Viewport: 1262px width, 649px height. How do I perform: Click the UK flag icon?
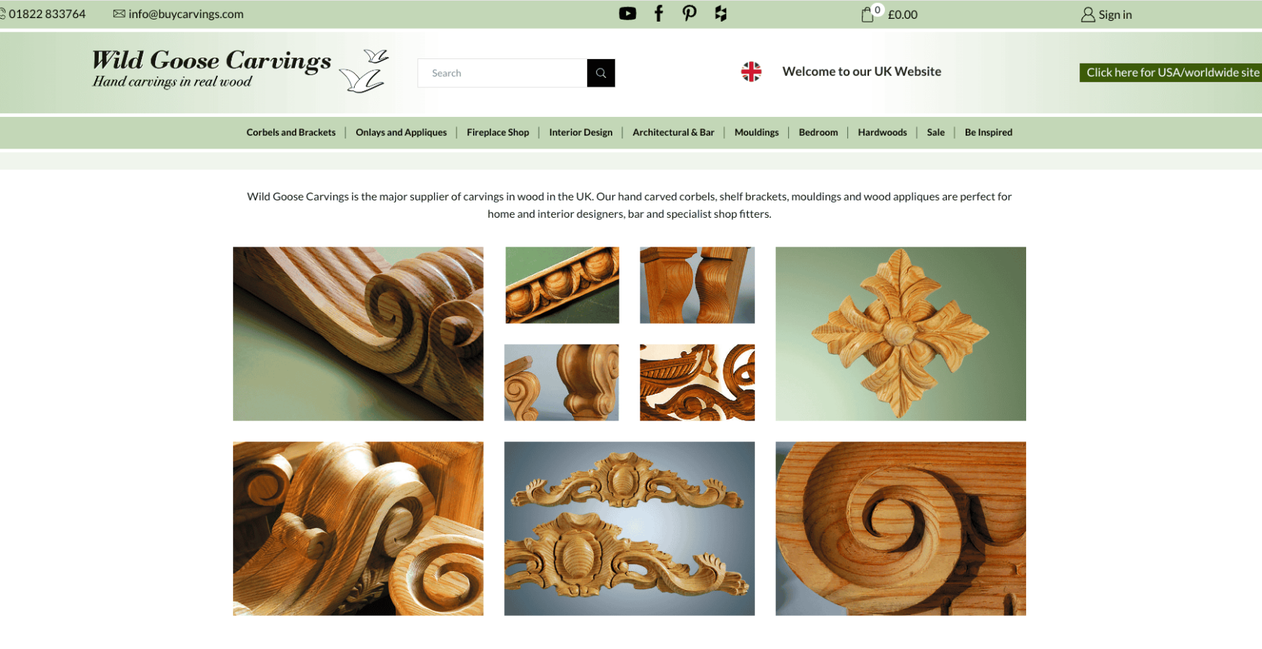[751, 71]
